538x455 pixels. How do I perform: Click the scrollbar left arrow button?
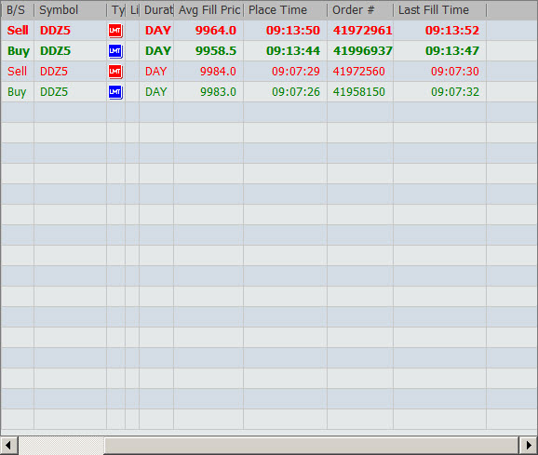pos(9,446)
